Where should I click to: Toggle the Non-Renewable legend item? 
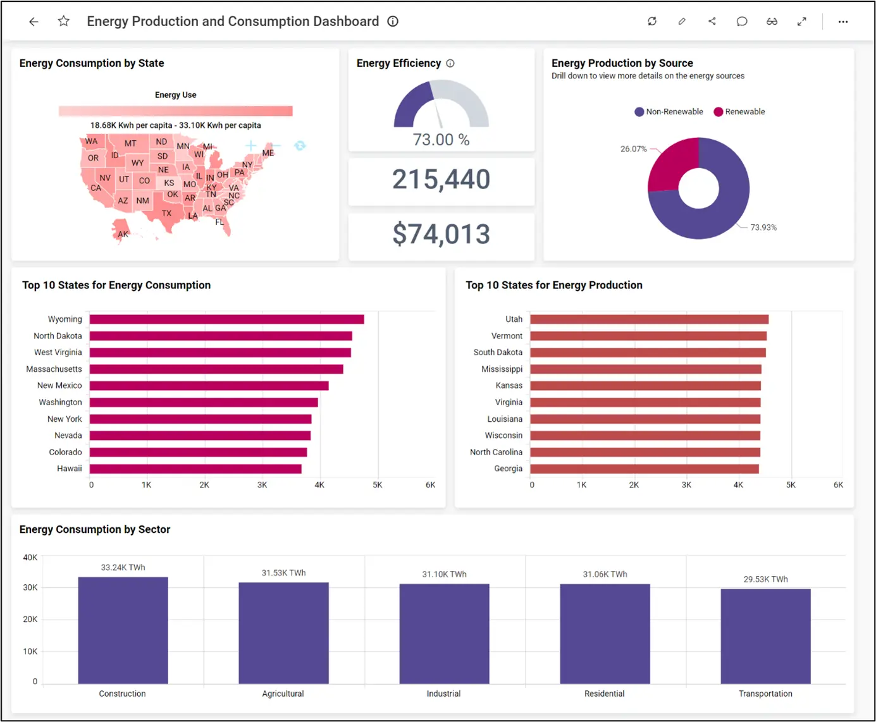[669, 112]
